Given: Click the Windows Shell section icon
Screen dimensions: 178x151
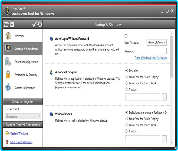Looking at the screenshot, I should click(x=51, y=114).
